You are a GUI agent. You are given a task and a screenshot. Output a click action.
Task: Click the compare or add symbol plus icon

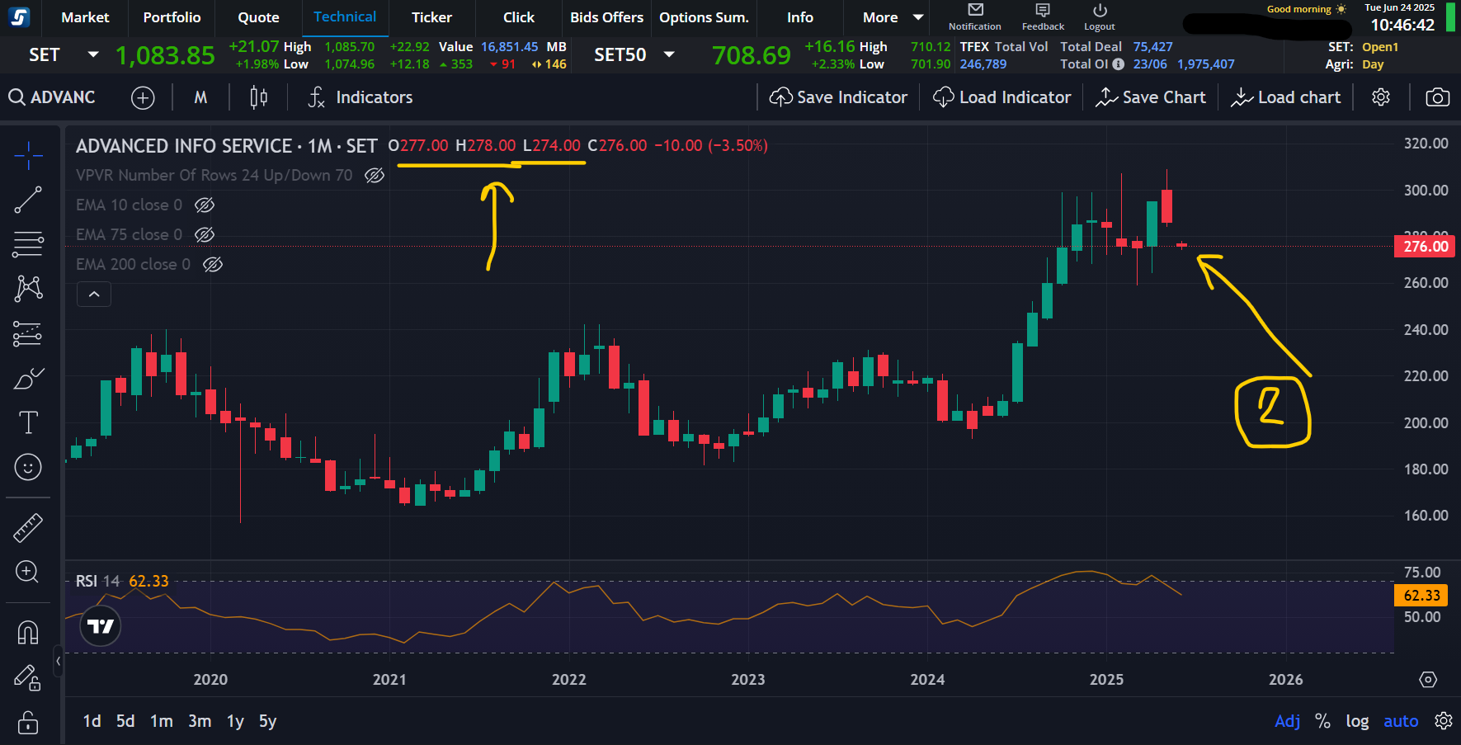[143, 97]
